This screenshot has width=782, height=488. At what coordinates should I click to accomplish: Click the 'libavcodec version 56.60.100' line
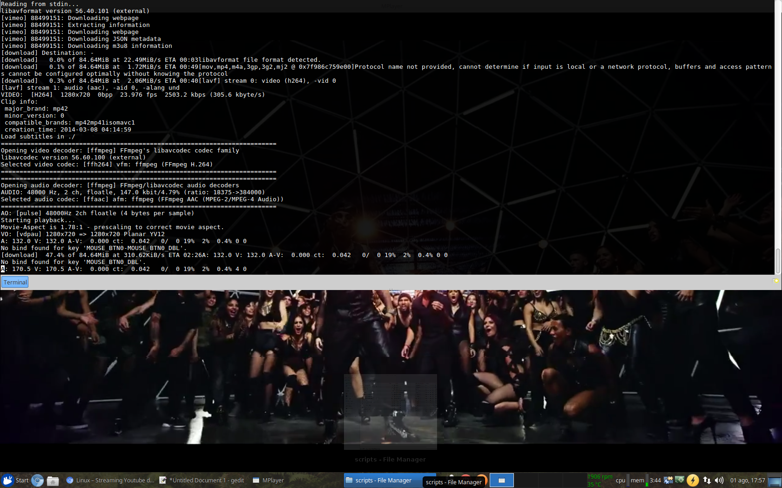[74, 158]
